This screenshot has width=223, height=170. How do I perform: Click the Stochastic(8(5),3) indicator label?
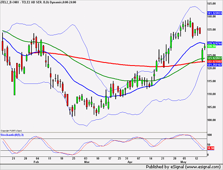coord(12,135)
